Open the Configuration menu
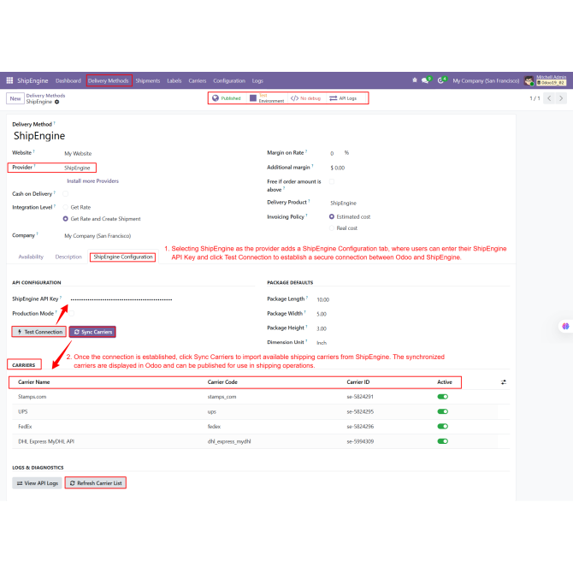 pos(229,80)
